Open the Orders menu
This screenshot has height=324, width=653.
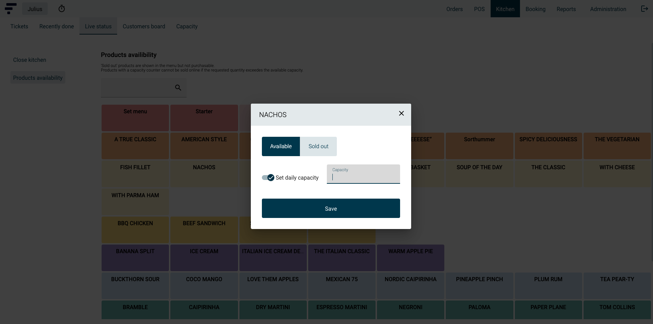click(454, 9)
